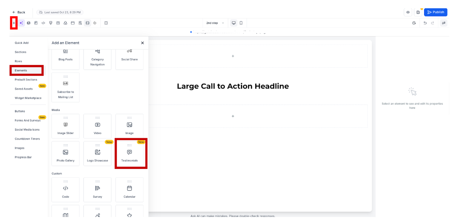Select Sections in the sidebar
Image resolution: width=450 pixels, height=220 pixels.
21,52
